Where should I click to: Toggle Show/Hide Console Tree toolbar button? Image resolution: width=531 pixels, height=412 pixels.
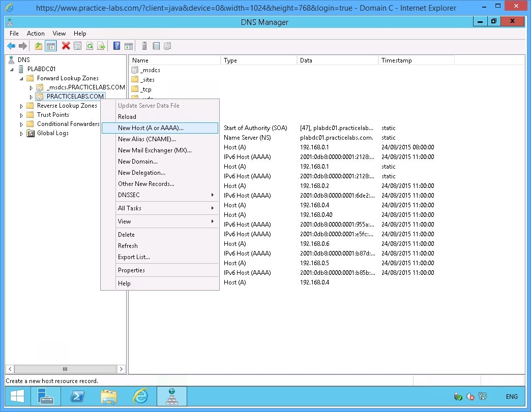pyautogui.click(x=51, y=46)
